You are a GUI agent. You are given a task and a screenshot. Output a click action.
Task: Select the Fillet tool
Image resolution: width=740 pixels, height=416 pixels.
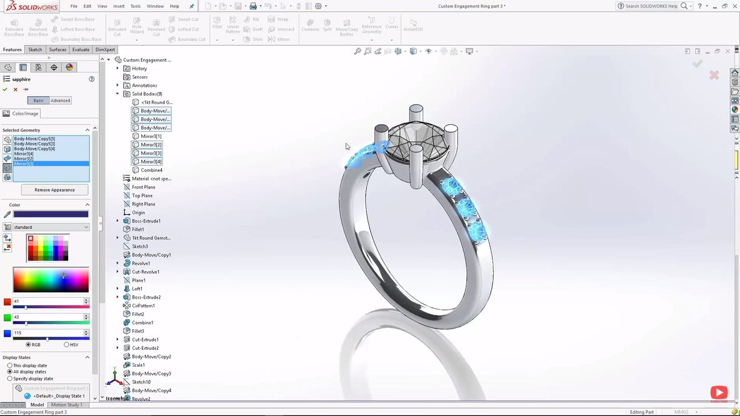[217, 25]
